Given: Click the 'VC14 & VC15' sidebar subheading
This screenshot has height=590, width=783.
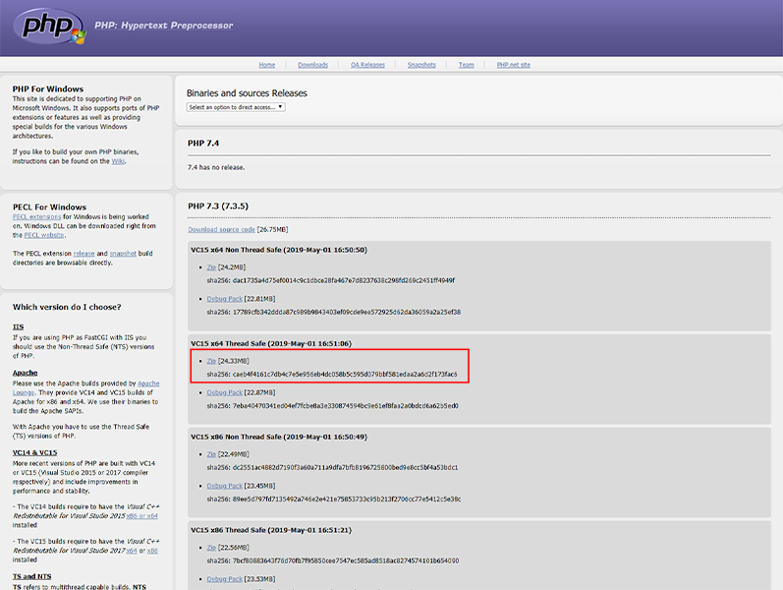Looking at the screenshot, I should (x=35, y=452).
